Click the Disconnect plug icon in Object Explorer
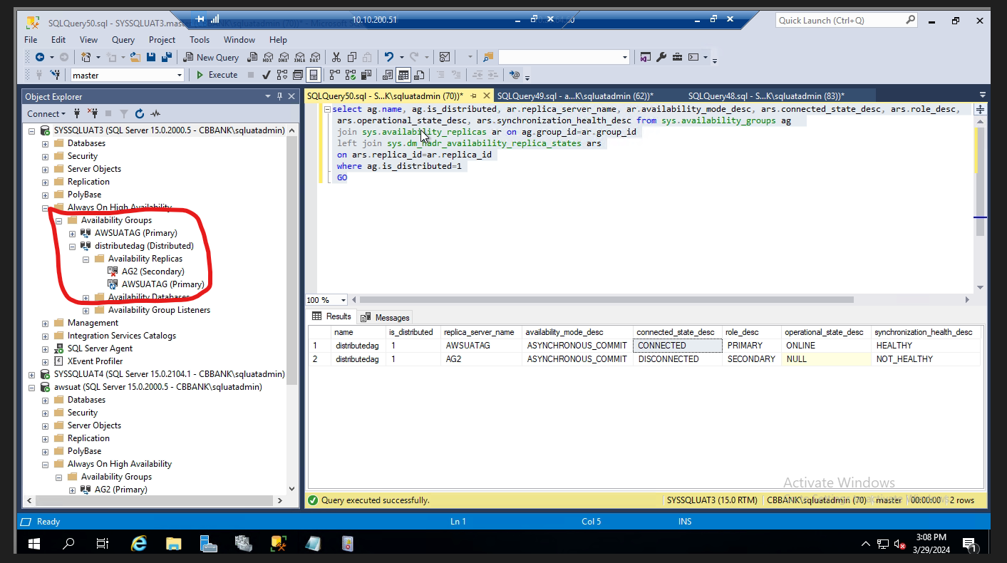 pos(93,113)
